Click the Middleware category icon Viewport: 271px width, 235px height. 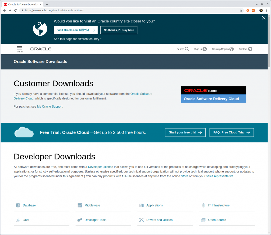coord(80,205)
